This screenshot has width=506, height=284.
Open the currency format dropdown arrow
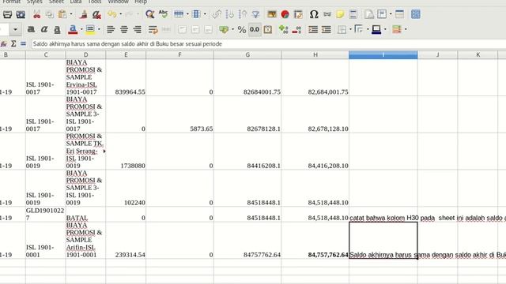click(x=232, y=30)
